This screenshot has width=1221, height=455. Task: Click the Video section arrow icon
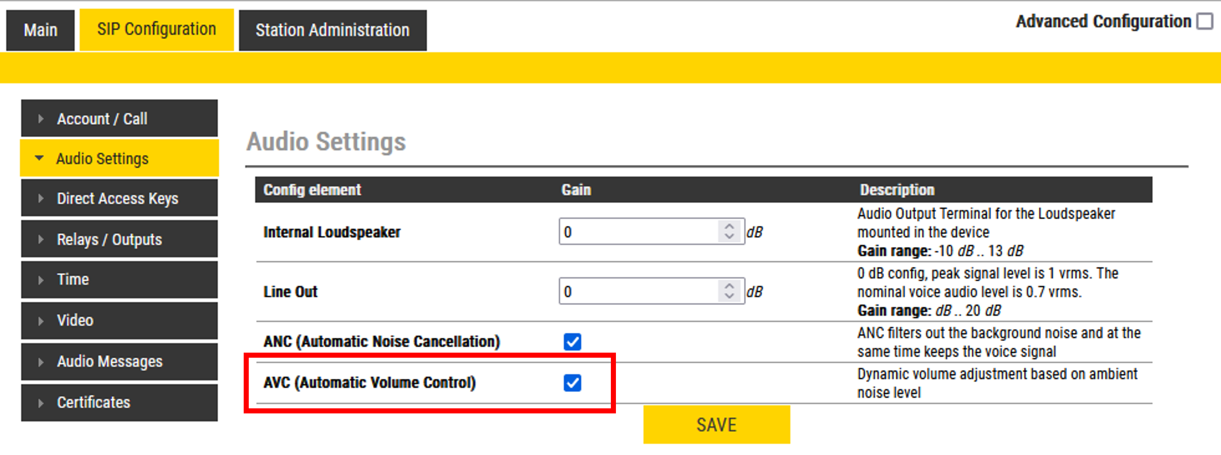(41, 320)
